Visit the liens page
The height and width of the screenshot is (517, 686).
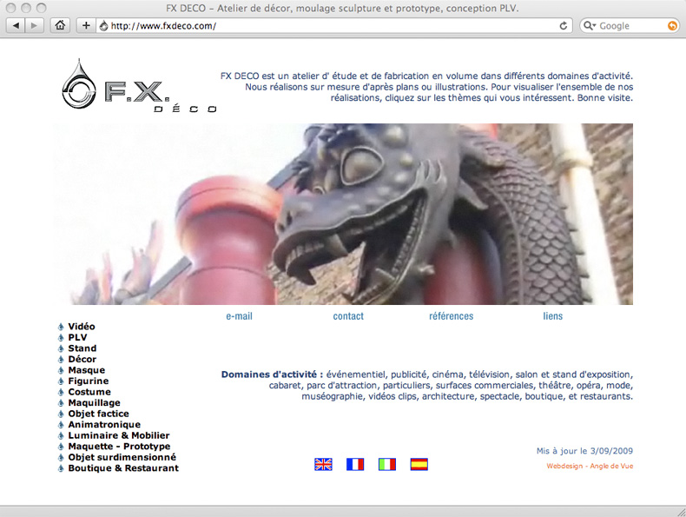pyautogui.click(x=552, y=316)
